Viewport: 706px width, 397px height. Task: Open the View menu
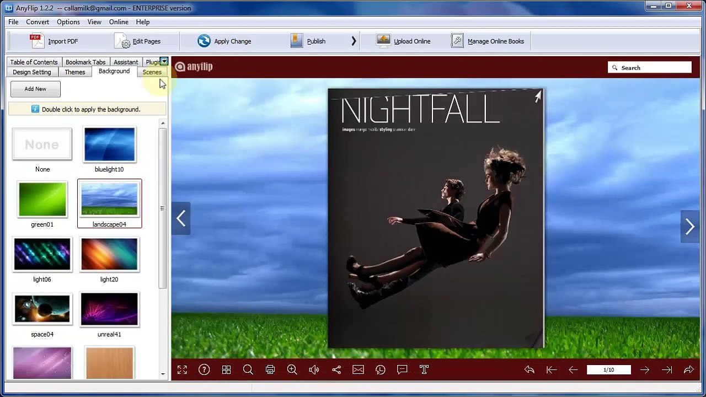coord(94,22)
